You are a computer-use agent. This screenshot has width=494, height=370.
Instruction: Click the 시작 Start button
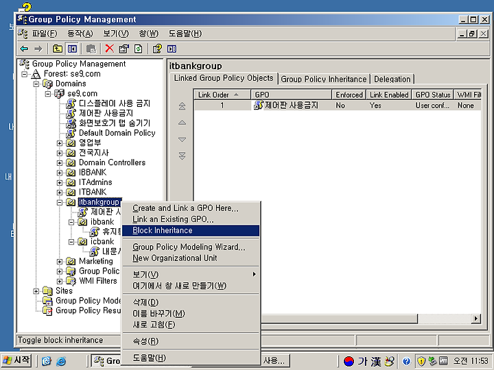[x=16, y=360]
